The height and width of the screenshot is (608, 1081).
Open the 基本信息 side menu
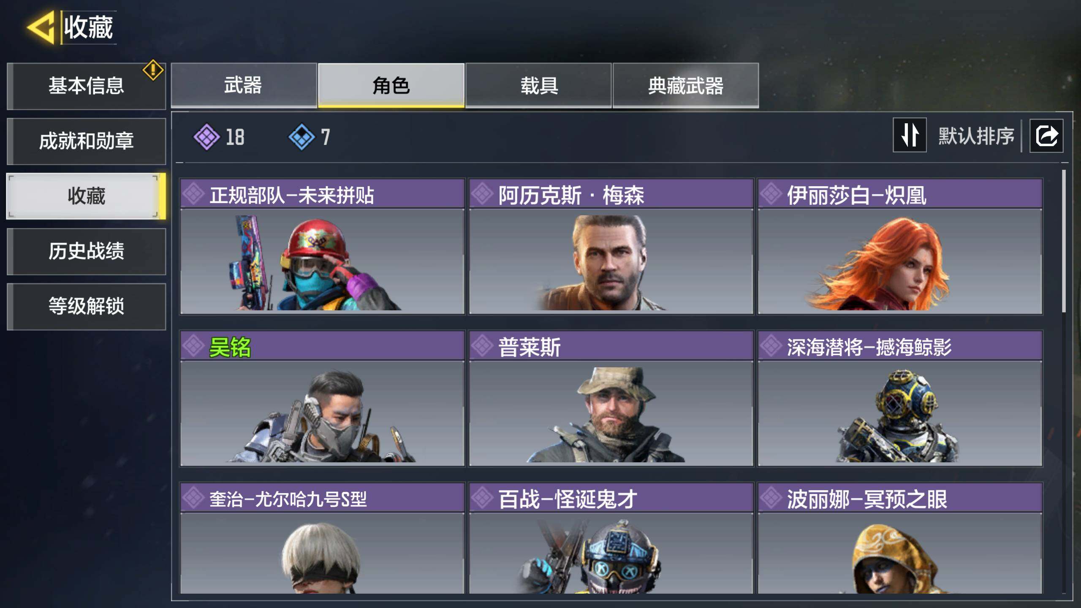(86, 86)
